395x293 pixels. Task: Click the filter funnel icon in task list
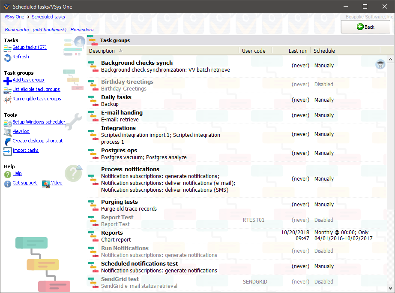click(x=380, y=65)
